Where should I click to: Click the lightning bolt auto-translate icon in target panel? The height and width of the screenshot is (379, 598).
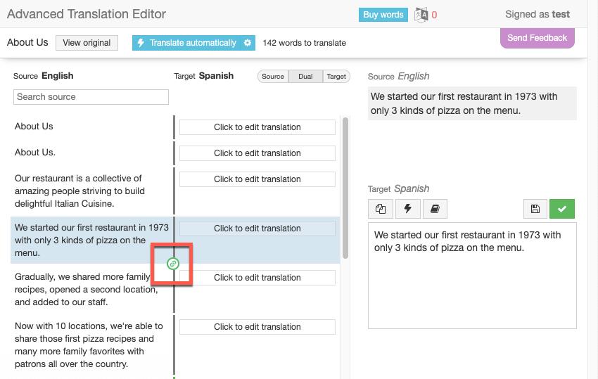coord(407,209)
